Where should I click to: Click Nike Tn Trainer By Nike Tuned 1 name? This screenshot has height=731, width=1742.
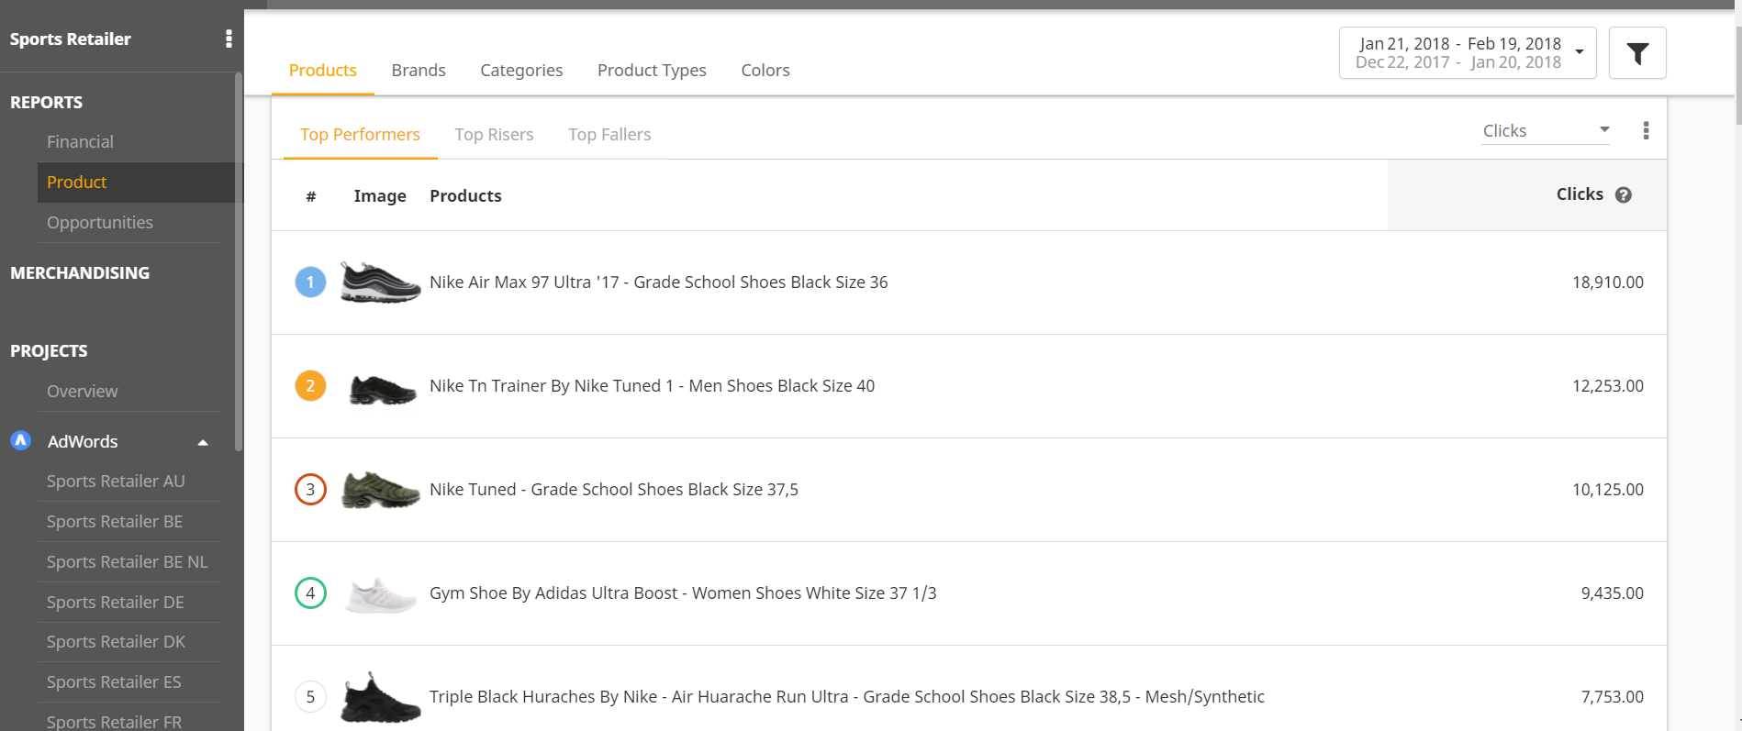click(x=652, y=386)
